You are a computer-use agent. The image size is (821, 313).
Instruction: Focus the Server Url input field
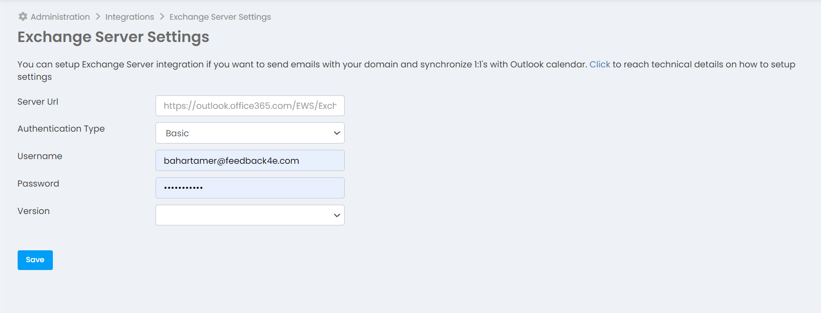click(250, 106)
